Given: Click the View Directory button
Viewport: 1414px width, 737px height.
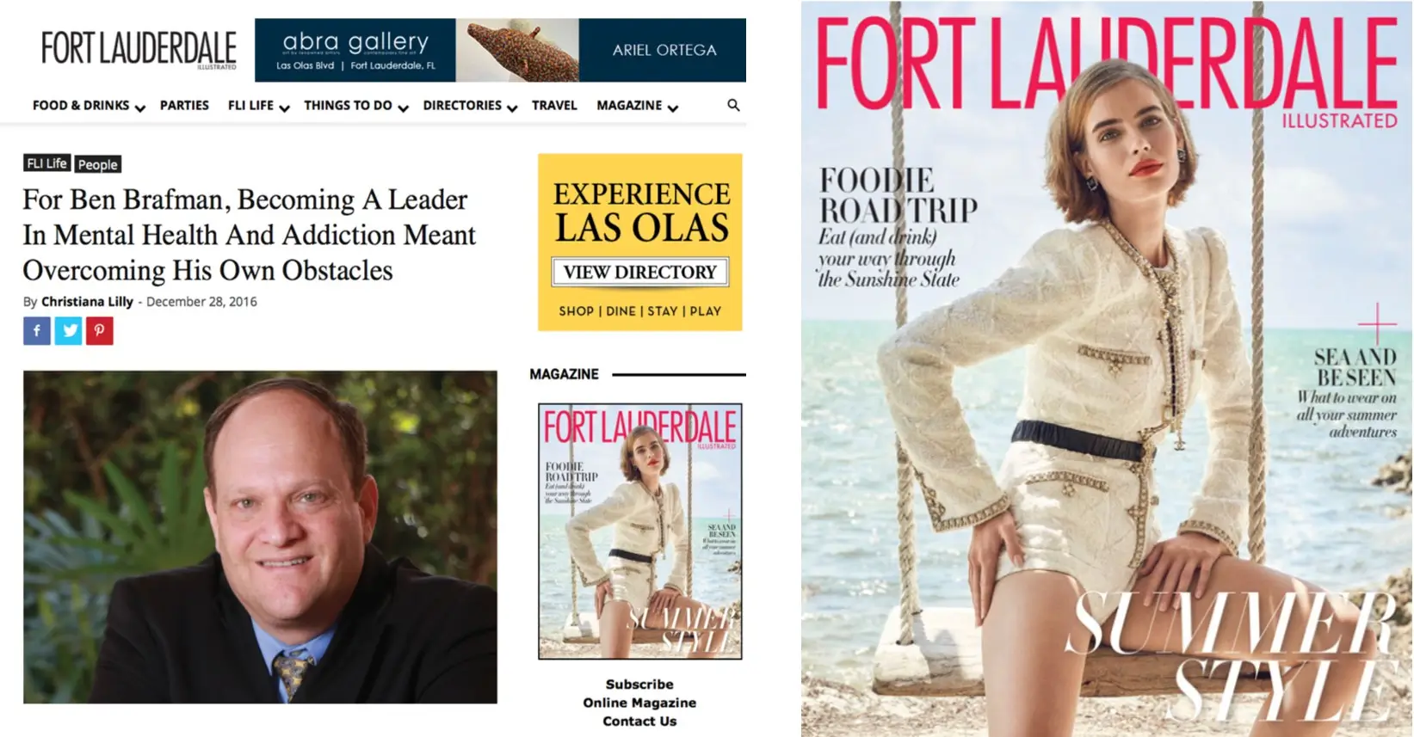Looking at the screenshot, I should [639, 272].
